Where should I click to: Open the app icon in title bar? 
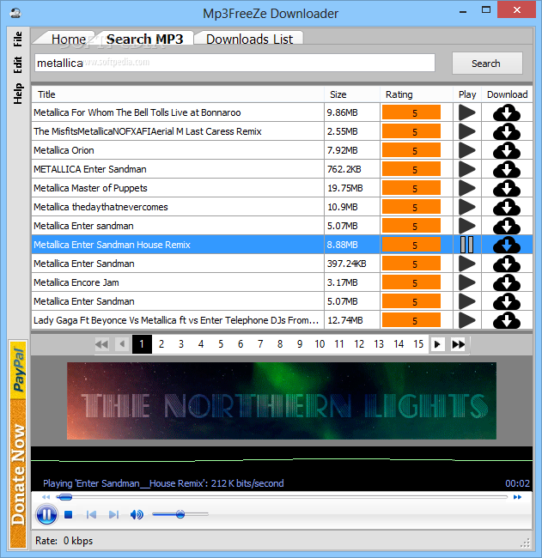[15, 14]
